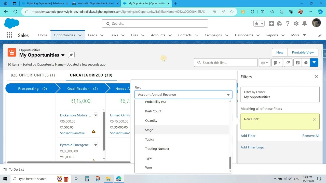This screenshot has width=326, height=183.
Task: Select Stage field option
Action: click(182, 130)
